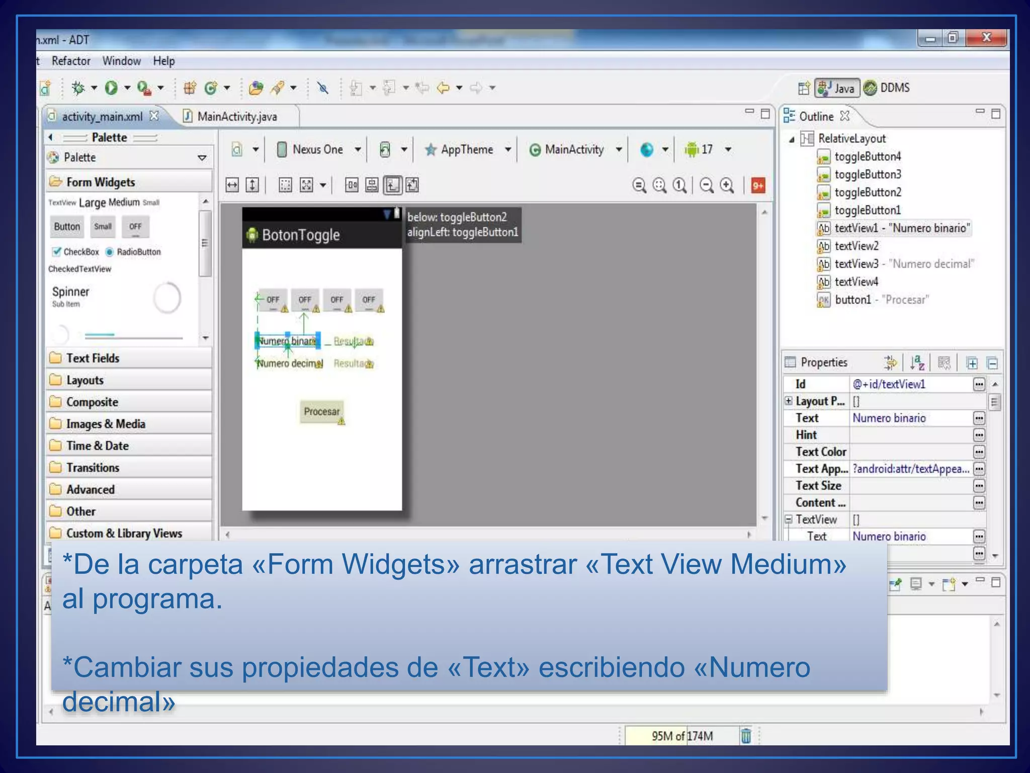Open the Palette options dropdown arrow
This screenshot has height=773, width=1030.
tap(202, 158)
